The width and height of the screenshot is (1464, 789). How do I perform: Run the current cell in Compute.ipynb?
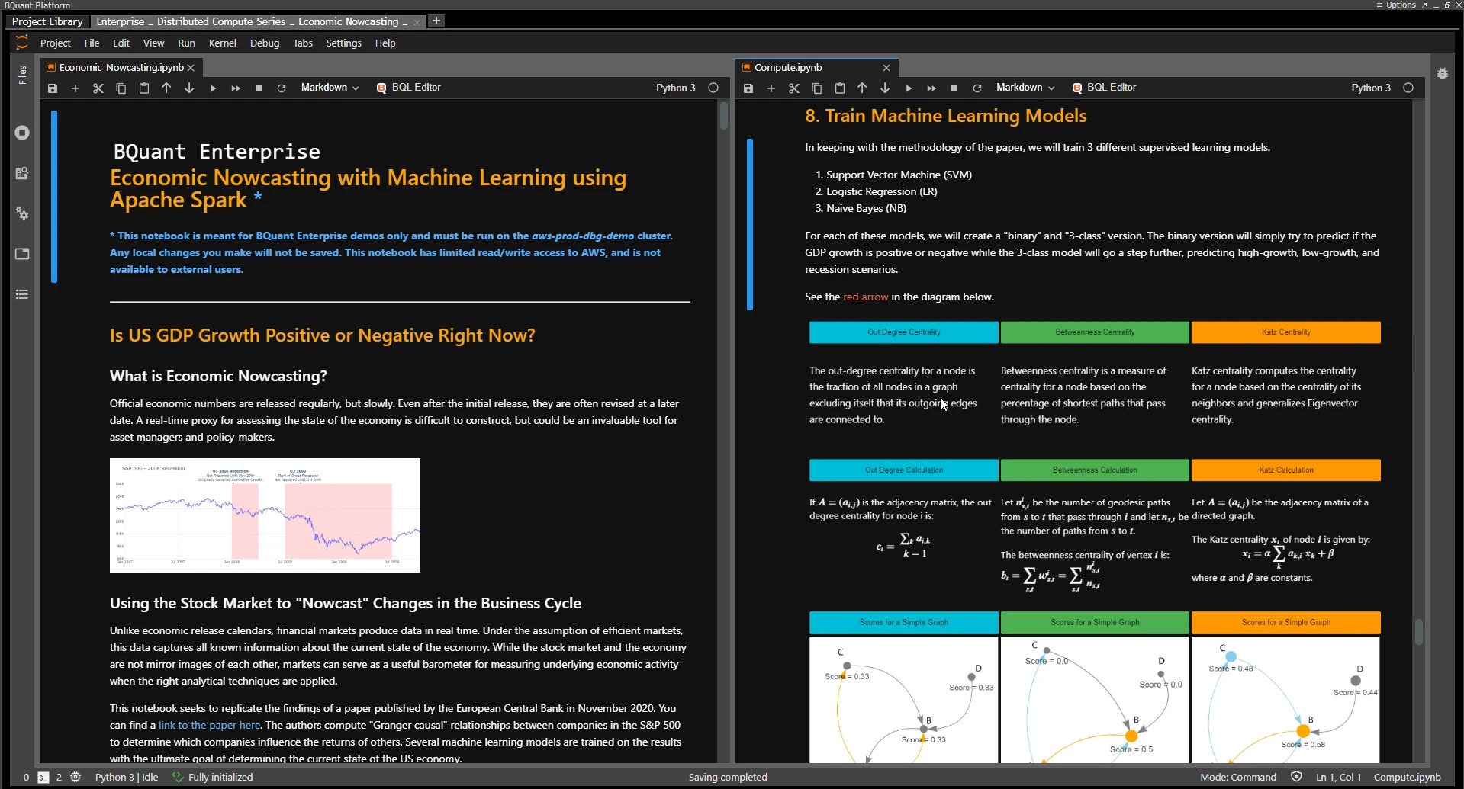pyautogui.click(x=908, y=88)
